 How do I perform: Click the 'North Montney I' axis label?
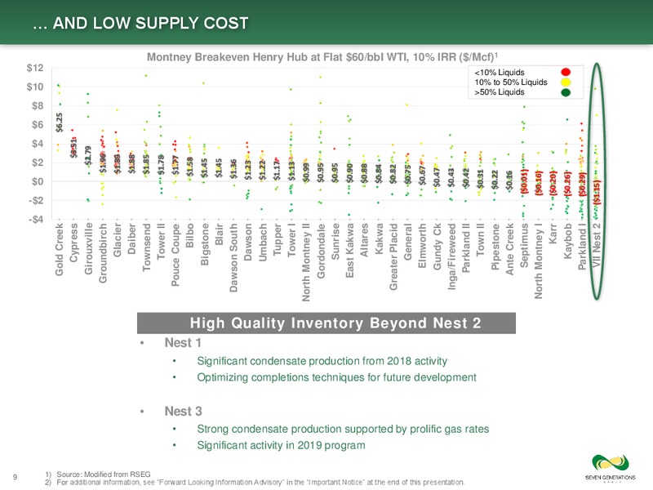point(539,261)
